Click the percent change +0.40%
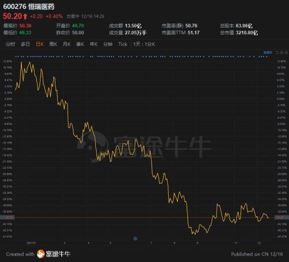 coord(54,16)
